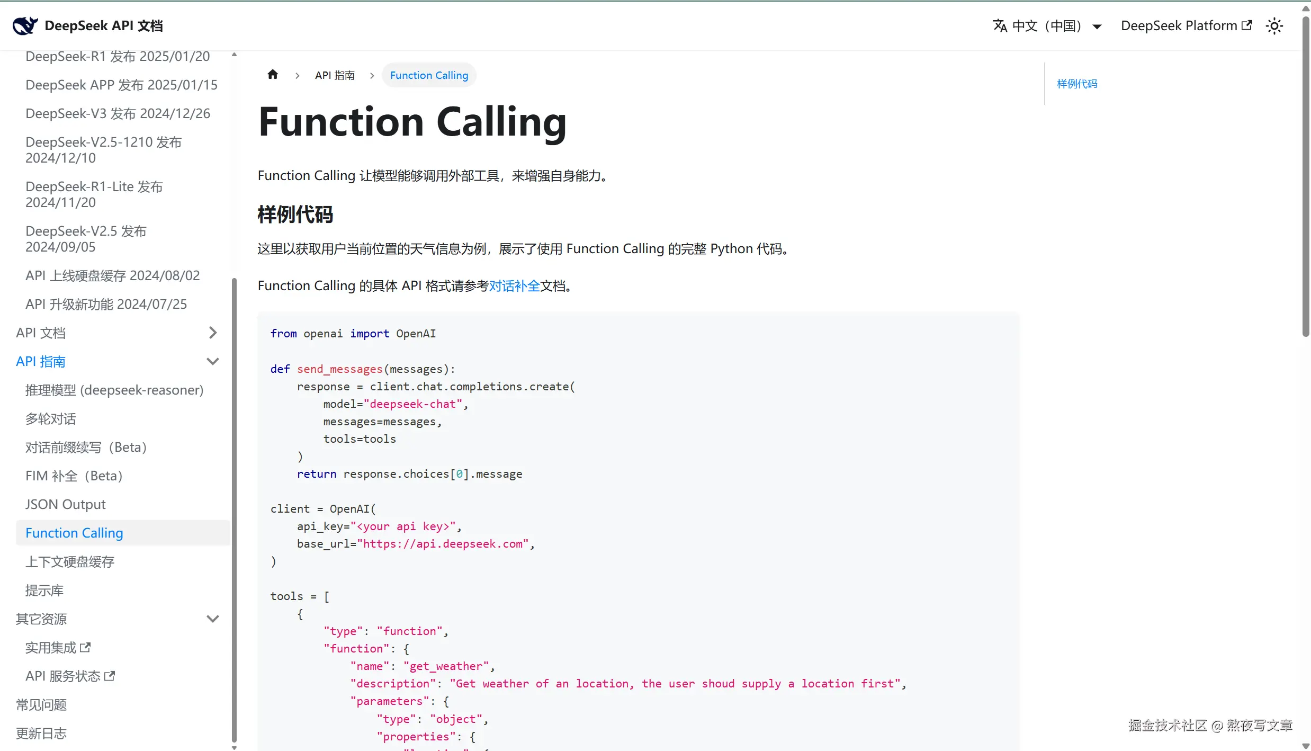This screenshot has width=1311, height=751.
Task: Jump to 样例代码 in table of contents
Action: pos(1076,84)
